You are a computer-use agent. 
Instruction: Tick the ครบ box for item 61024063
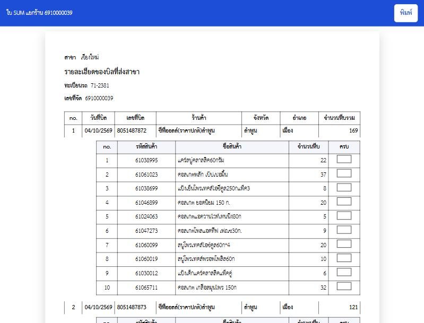(x=344, y=216)
